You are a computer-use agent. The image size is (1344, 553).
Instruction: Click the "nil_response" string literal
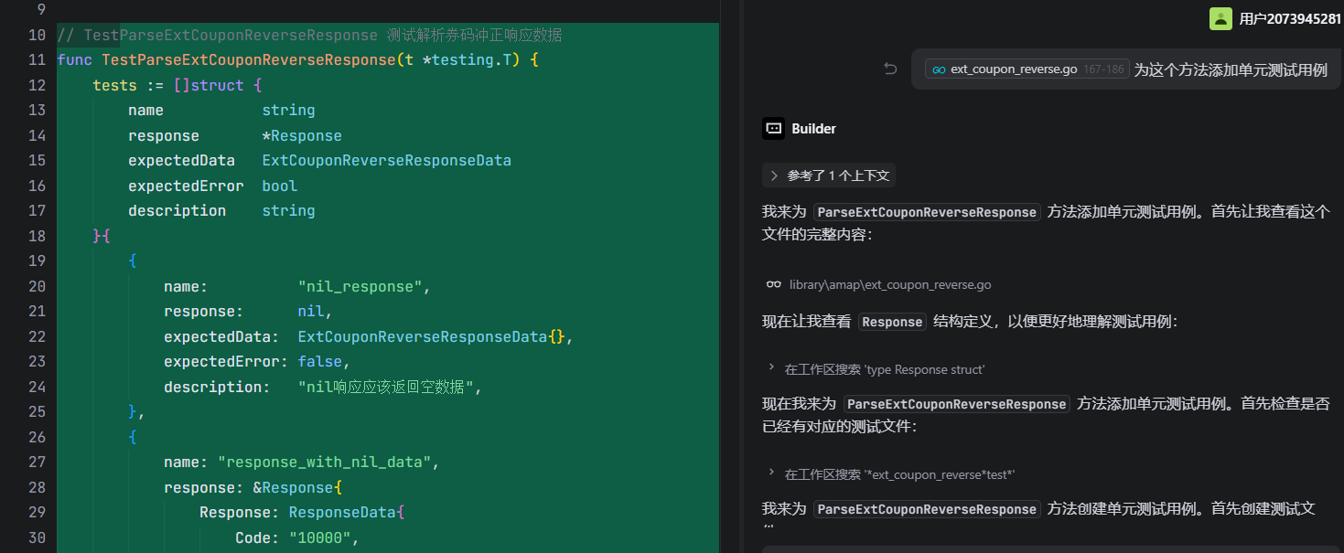pos(360,287)
